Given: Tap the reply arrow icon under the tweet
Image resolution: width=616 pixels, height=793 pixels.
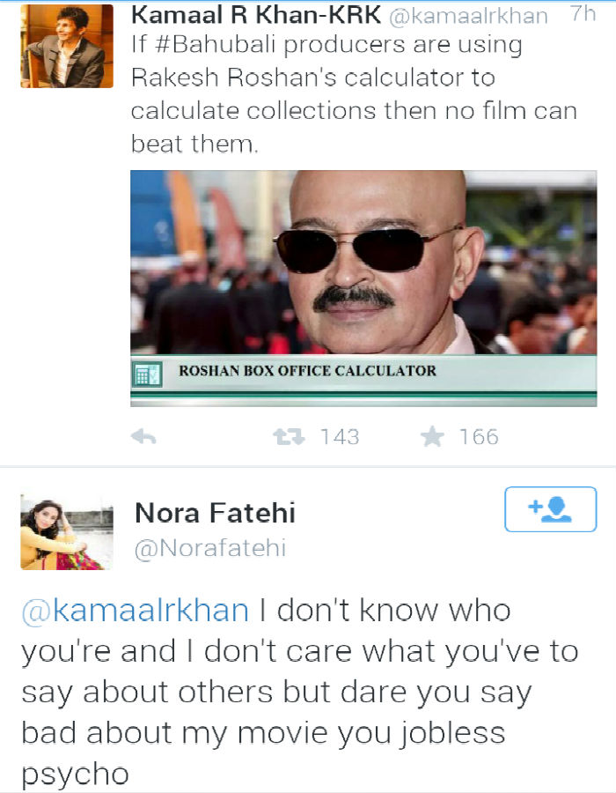Looking at the screenshot, I should click(144, 436).
